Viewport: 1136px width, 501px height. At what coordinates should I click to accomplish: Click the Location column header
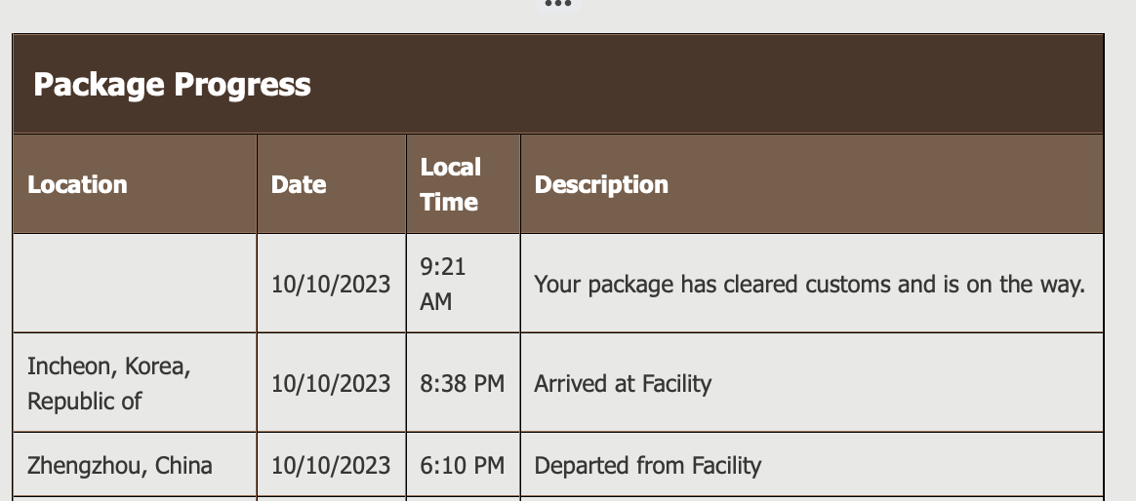(77, 185)
